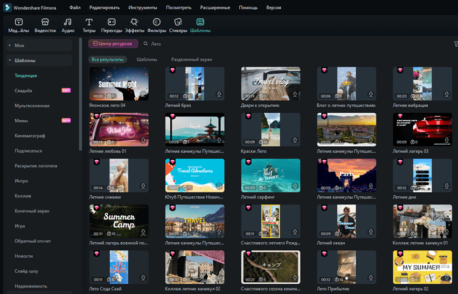458x294 pixels.
Task: Open the Эффекты effects icon
Action: [134, 25]
